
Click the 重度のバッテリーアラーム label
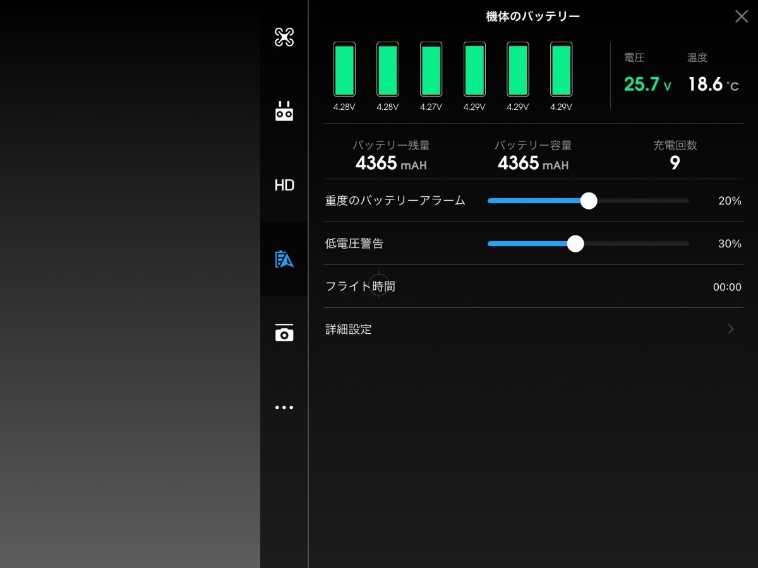[x=395, y=201]
